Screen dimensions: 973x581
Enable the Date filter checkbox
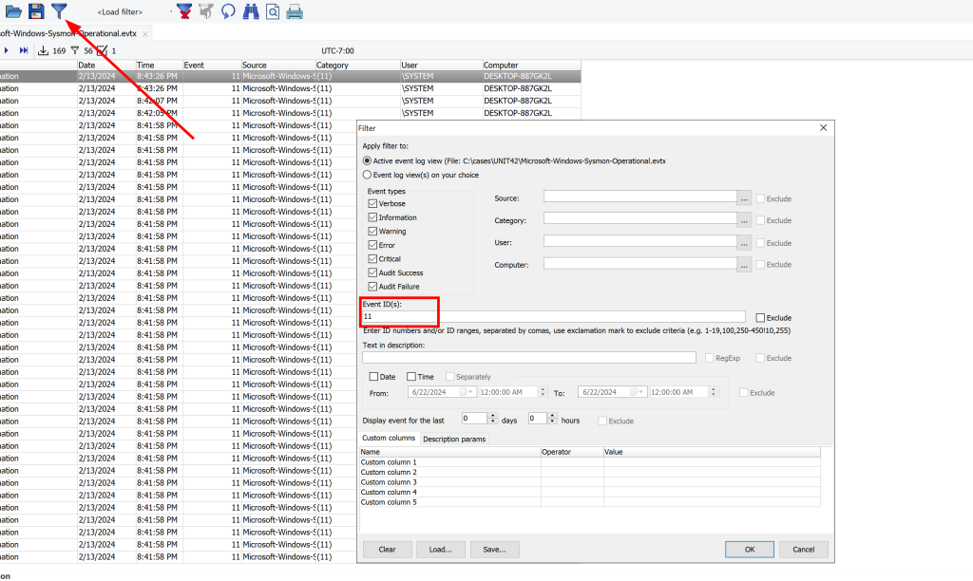373,376
